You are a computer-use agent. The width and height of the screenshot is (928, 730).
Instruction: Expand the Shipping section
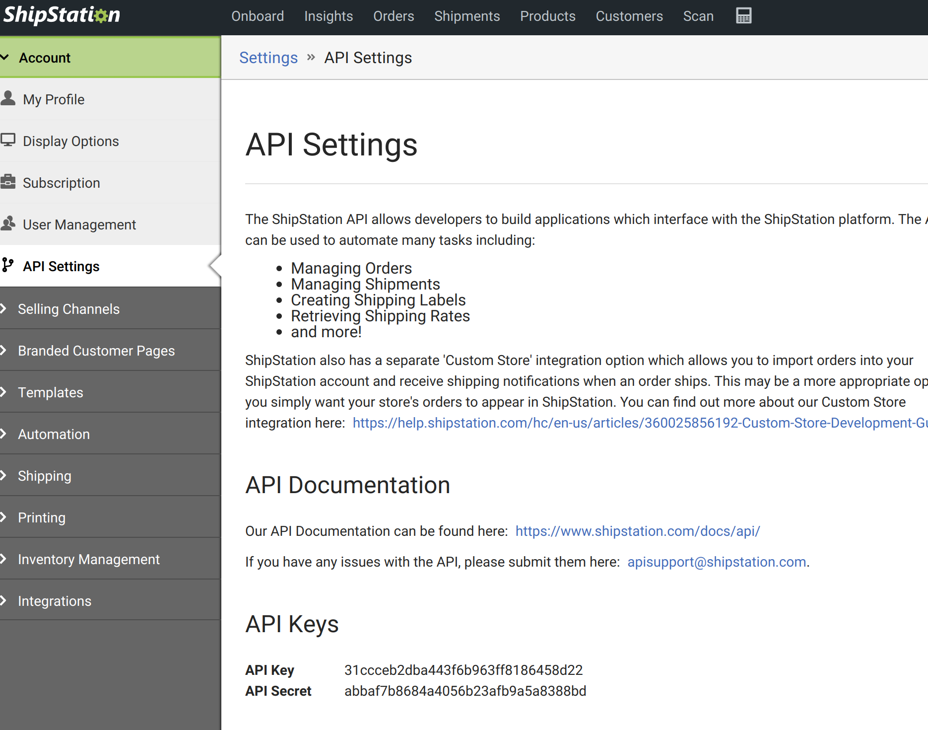(110, 476)
